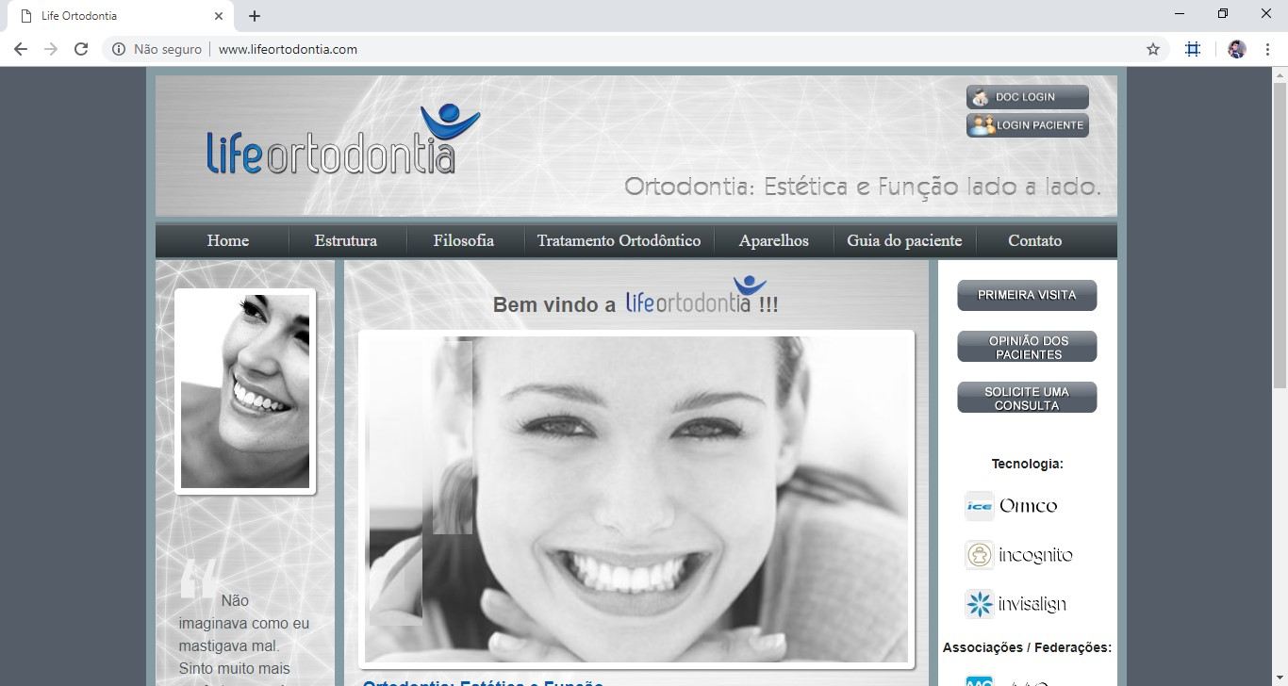Restore down the Chrome window

pos(1223,13)
